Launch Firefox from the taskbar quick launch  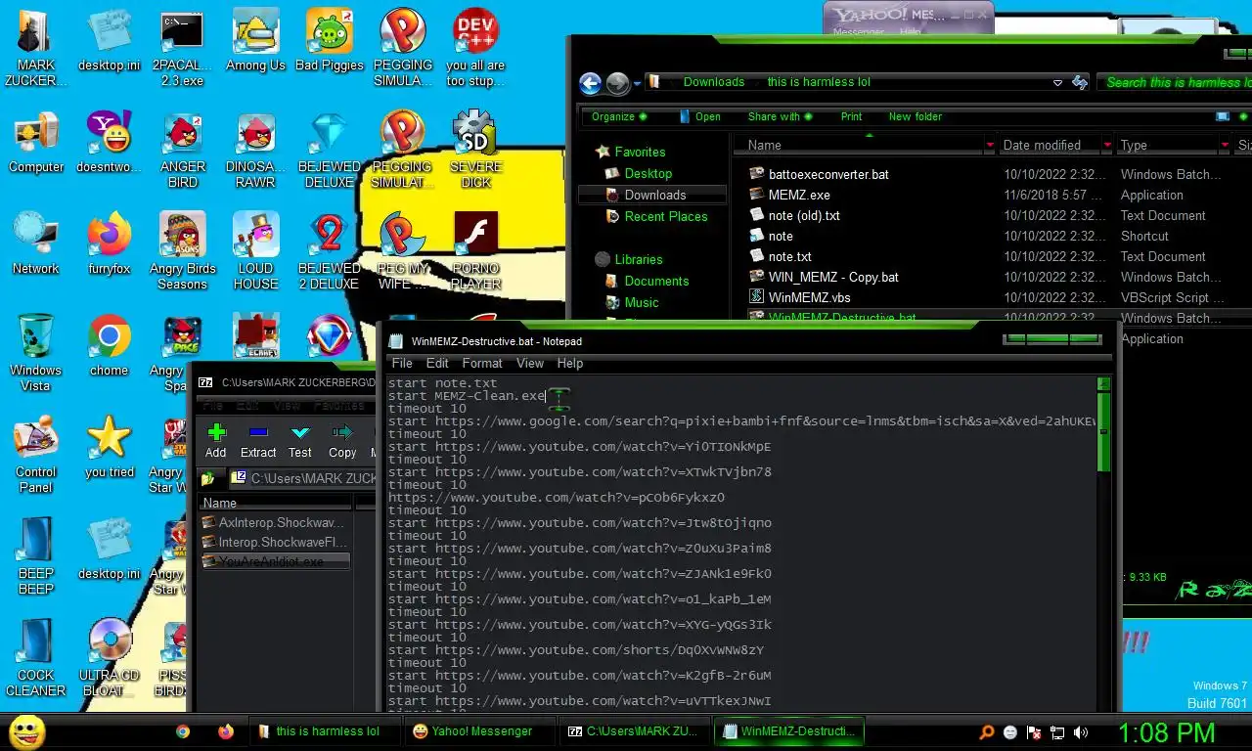[x=226, y=731]
